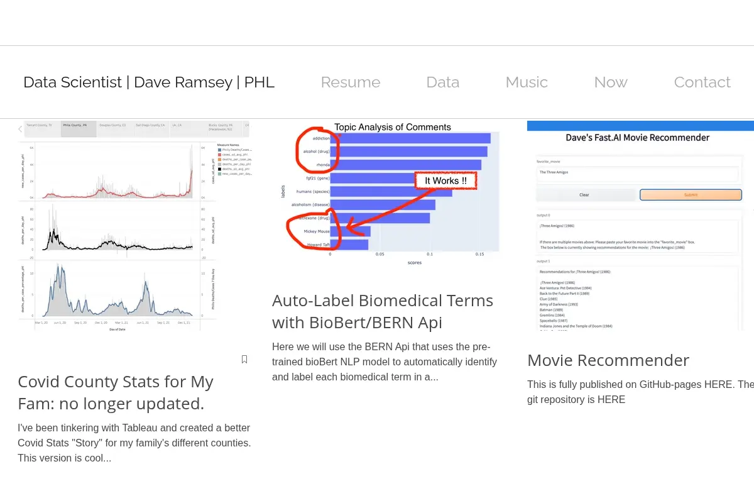Open the Resume page
The height and width of the screenshot is (503, 754).
point(351,82)
